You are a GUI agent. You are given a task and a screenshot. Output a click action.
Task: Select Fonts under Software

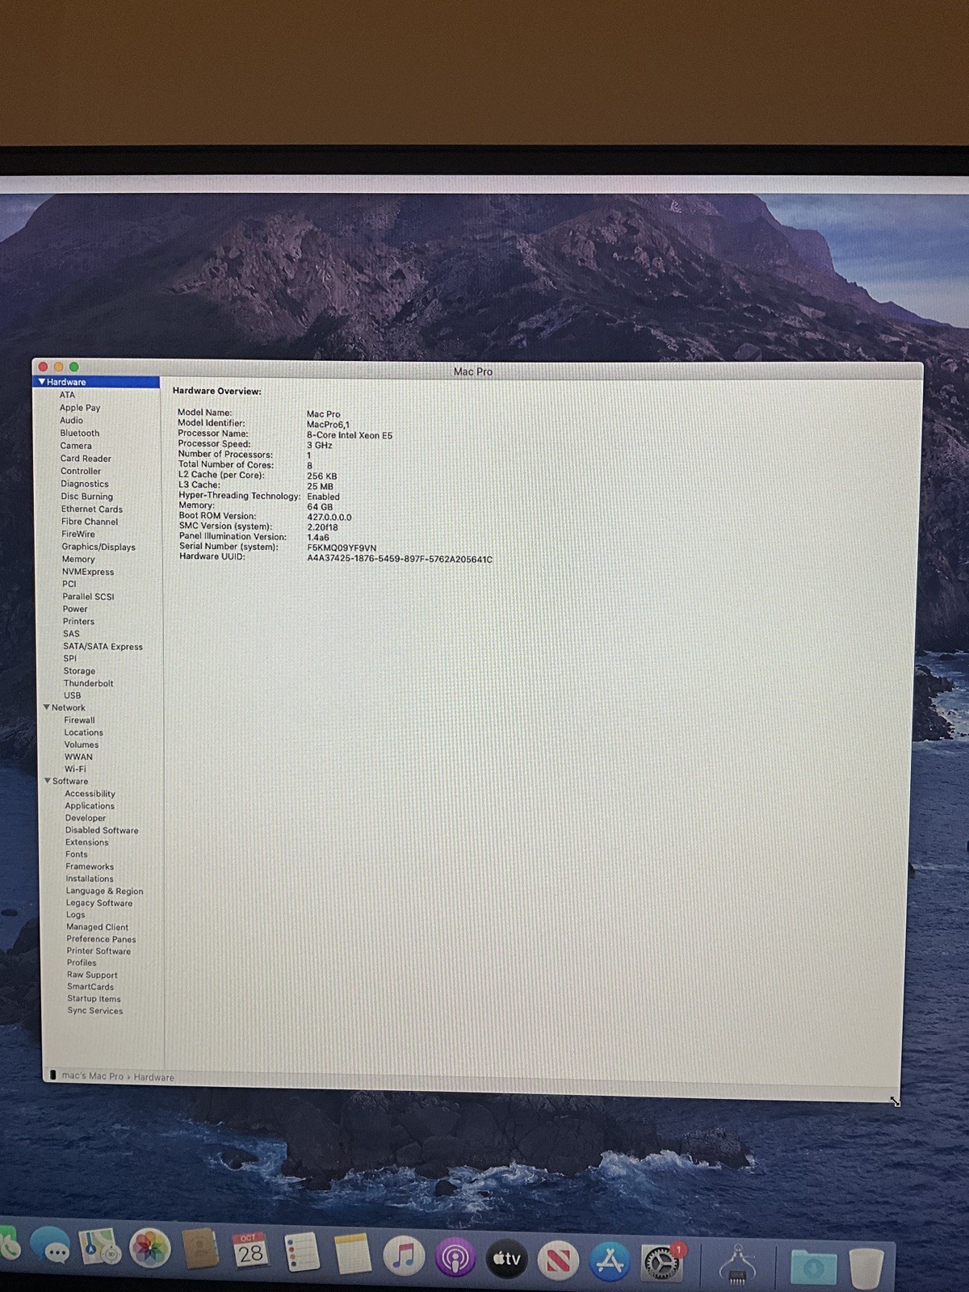click(77, 854)
